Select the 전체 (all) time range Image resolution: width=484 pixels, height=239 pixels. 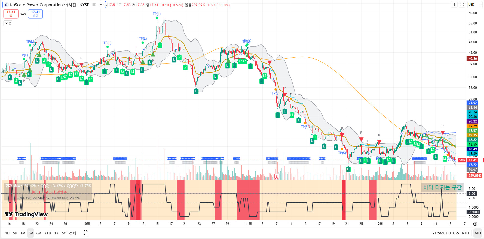pos(73,233)
